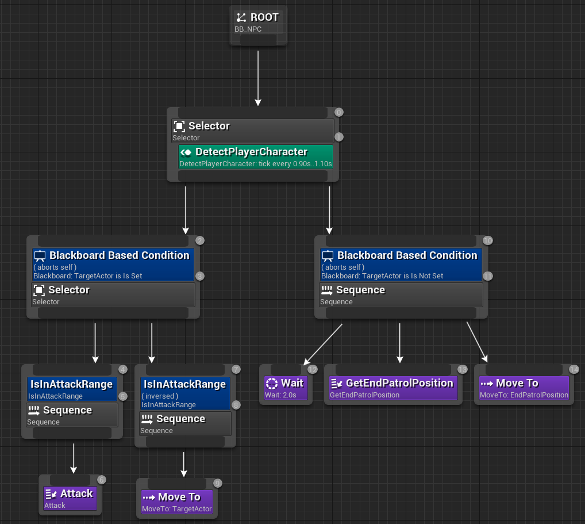Select TargetActor Is Set Blackboard decorator
The image size is (585, 524).
[x=113, y=265]
